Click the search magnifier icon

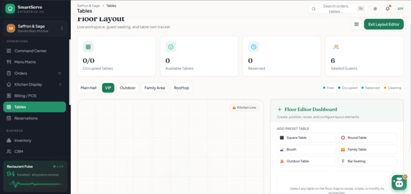click(x=314, y=9)
